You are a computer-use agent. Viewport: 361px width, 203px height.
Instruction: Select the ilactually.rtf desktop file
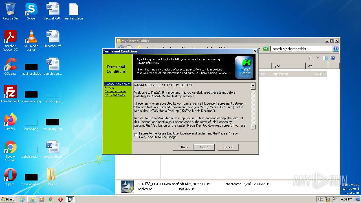click(52, 11)
